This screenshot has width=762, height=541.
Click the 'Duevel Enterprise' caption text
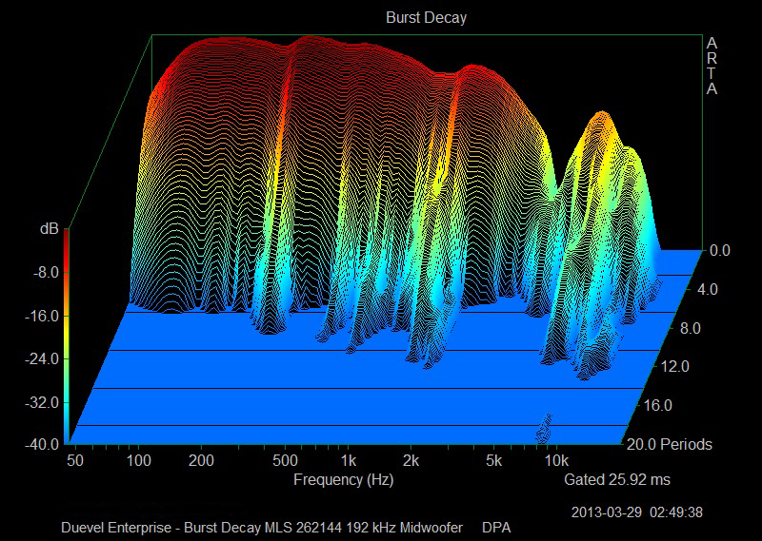[x=116, y=528]
